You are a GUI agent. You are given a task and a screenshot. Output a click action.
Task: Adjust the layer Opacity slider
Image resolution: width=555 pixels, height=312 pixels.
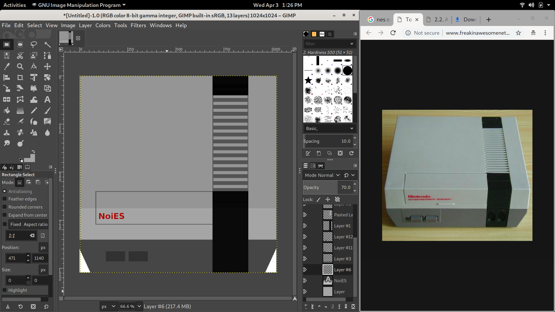pyautogui.click(x=327, y=187)
